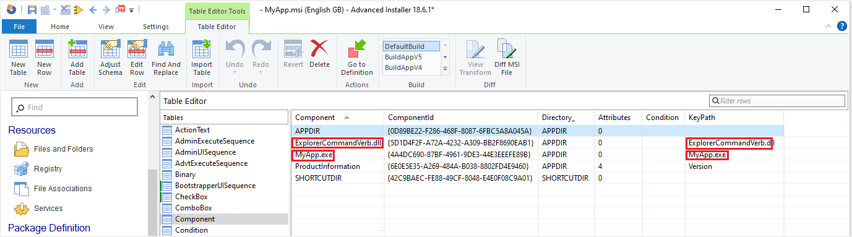Image resolution: width=852 pixels, height=237 pixels.
Task: Click the left panel Find search box
Action: pyautogui.click(x=74, y=107)
